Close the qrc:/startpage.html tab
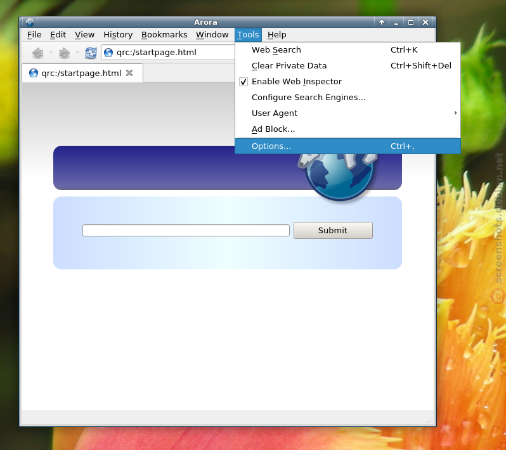Screen dimensions: 506x450 129,73
